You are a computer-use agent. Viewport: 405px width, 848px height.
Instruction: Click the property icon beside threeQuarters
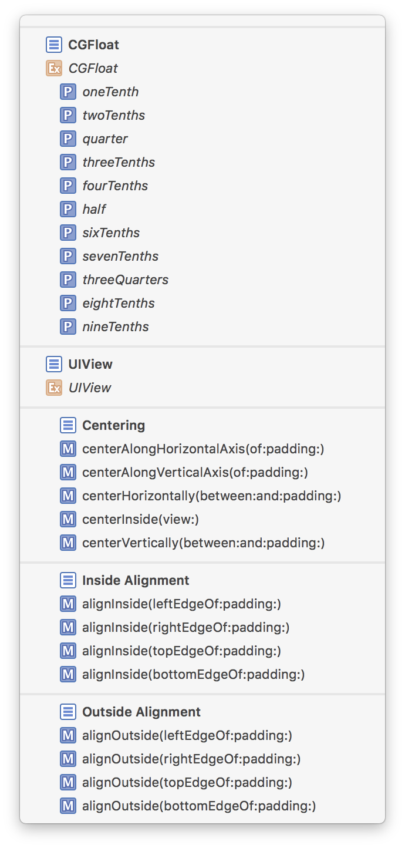tap(68, 280)
